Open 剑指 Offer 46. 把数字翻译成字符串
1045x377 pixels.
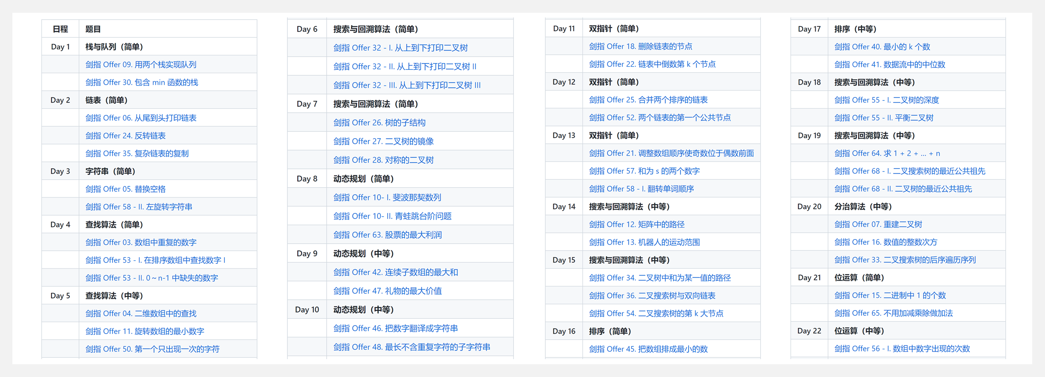coord(396,328)
